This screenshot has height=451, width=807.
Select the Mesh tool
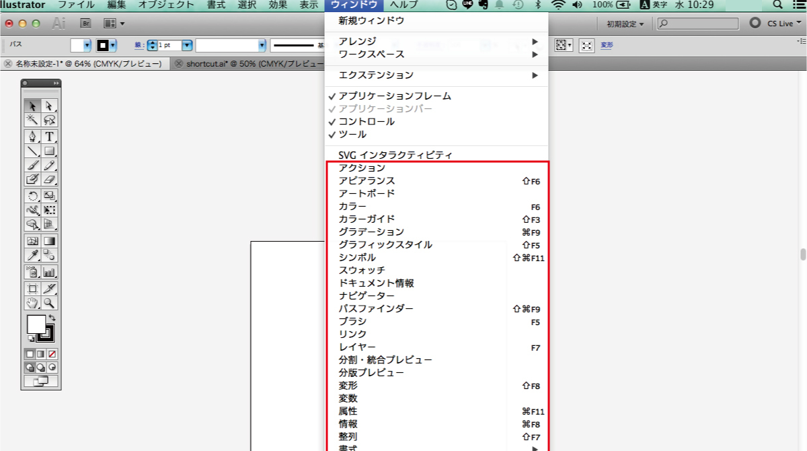pos(32,241)
